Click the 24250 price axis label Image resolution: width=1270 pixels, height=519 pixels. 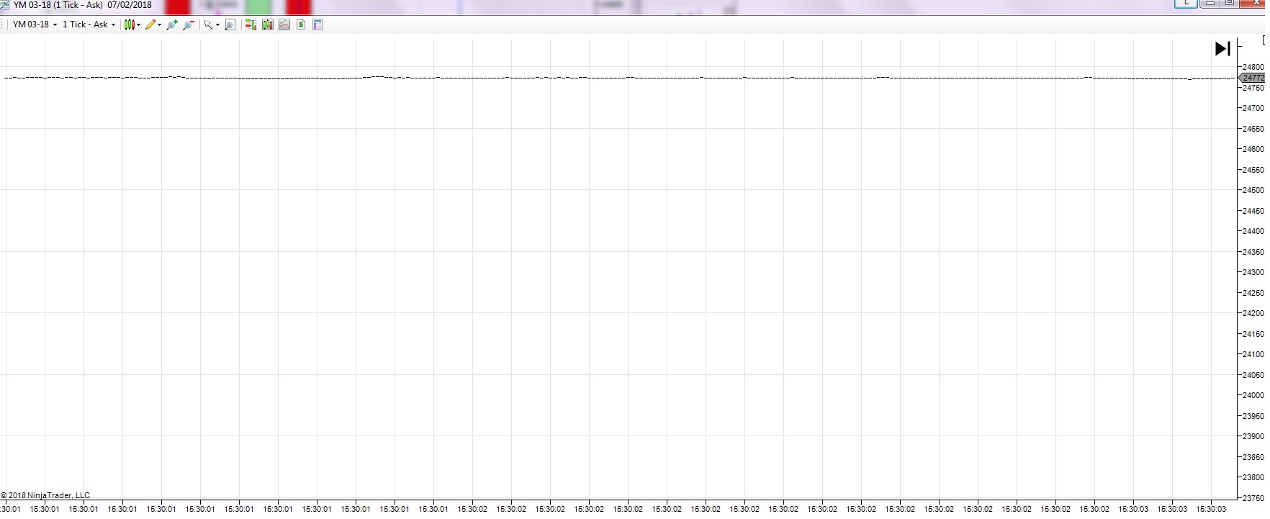pyautogui.click(x=1253, y=293)
